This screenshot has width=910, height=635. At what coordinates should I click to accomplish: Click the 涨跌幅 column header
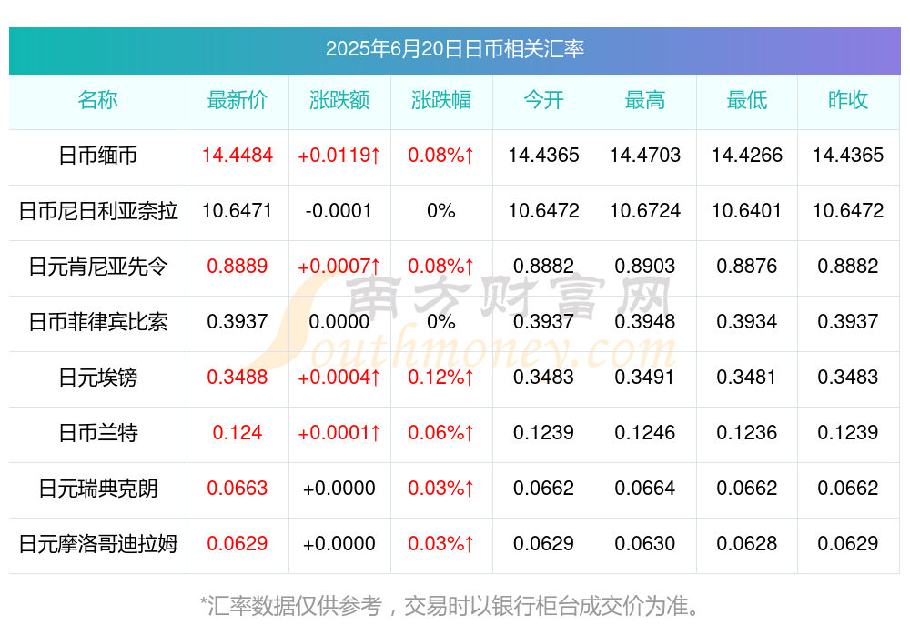(441, 100)
